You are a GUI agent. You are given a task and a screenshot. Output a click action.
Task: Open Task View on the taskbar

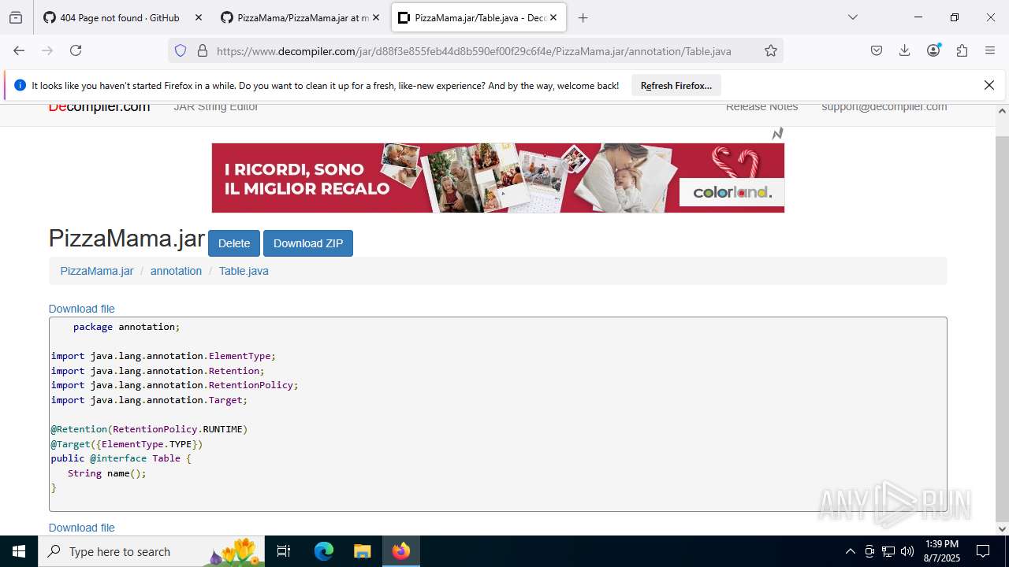pos(284,551)
